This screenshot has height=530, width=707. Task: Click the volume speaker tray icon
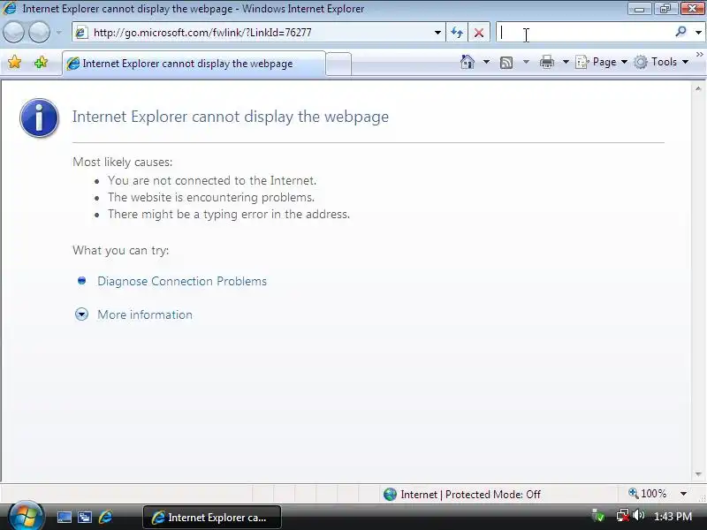click(638, 515)
